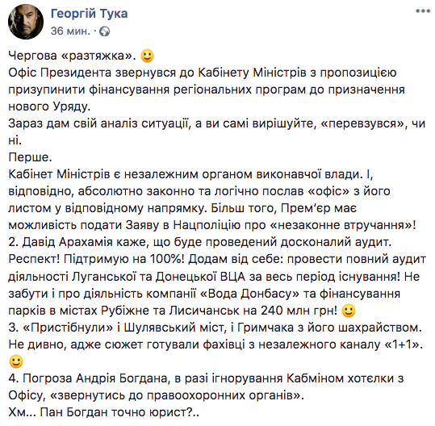Open the Георгій Тука author name link
The width and height of the screenshot is (435, 426).
pos(89,13)
